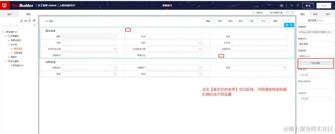Collapse the 卡片组 tree node
The width and height of the screenshot is (335, 134).
[9, 44]
